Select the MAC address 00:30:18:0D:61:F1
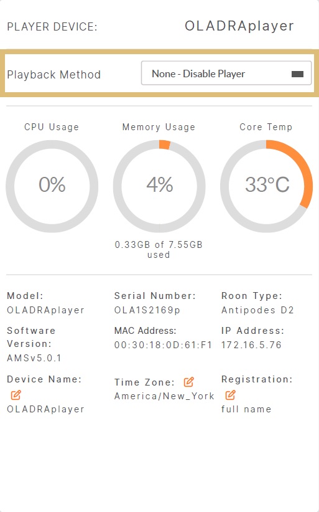Image resolution: width=319 pixels, height=512 pixels. (164, 345)
